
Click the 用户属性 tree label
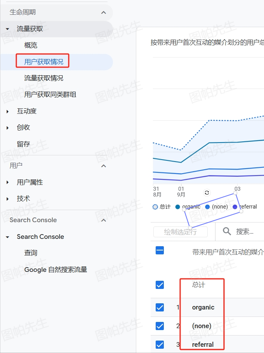30,183
